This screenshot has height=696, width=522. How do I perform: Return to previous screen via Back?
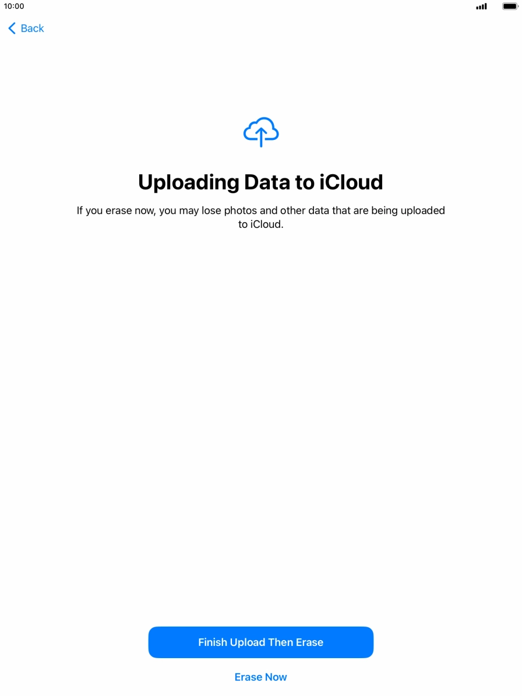[x=26, y=29]
